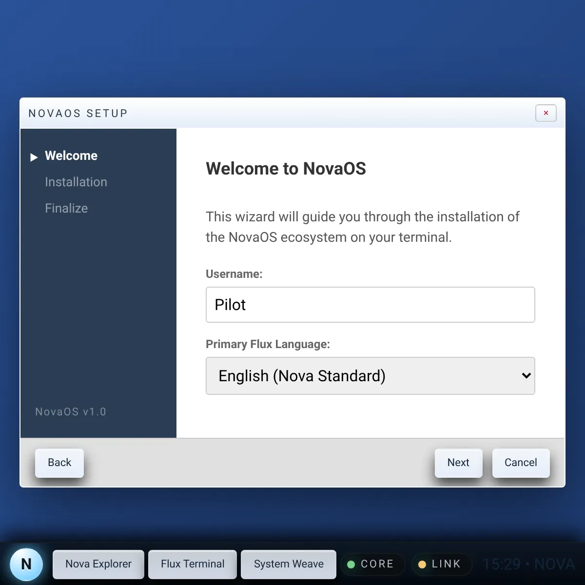Click the green CORE status indicator
Screen dimensions: 585x585
point(372,564)
